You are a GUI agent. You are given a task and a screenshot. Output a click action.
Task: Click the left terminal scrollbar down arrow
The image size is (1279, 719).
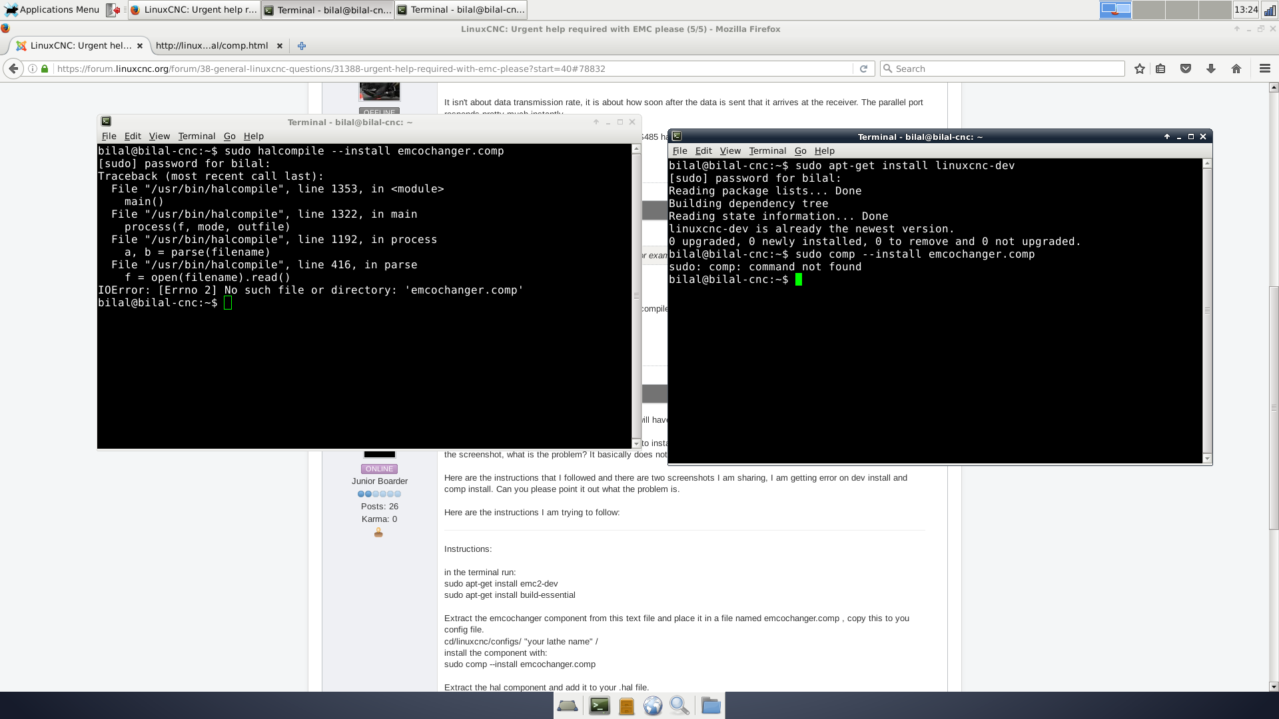click(636, 443)
